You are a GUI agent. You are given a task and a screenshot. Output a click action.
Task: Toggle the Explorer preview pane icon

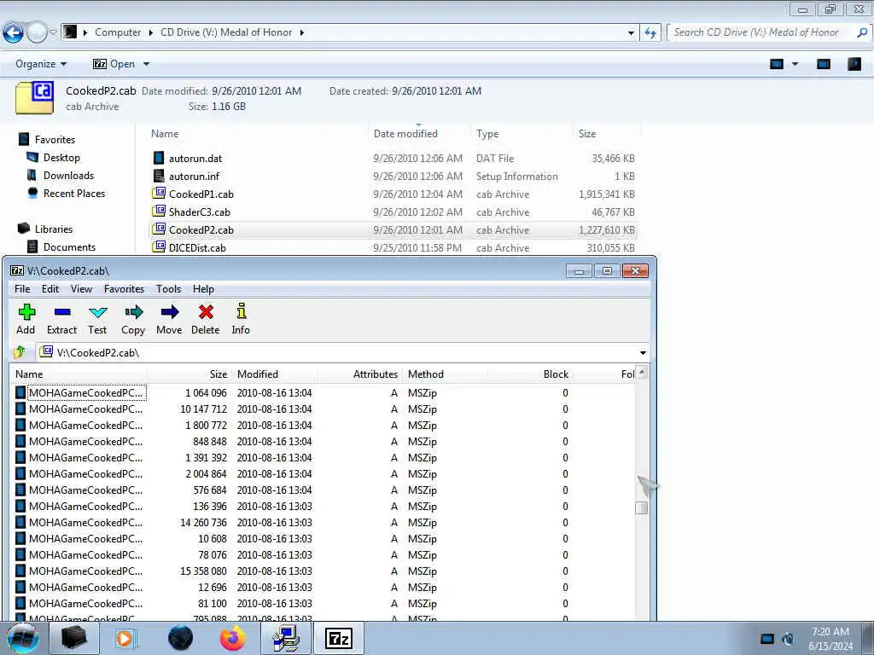(824, 64)
